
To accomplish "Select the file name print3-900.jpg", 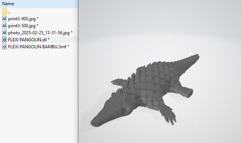I will coord(23,19).
